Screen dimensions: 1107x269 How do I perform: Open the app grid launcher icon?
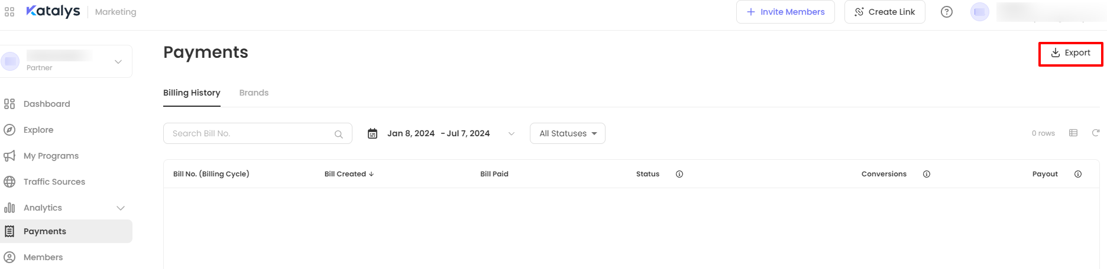tap(9, 12)
